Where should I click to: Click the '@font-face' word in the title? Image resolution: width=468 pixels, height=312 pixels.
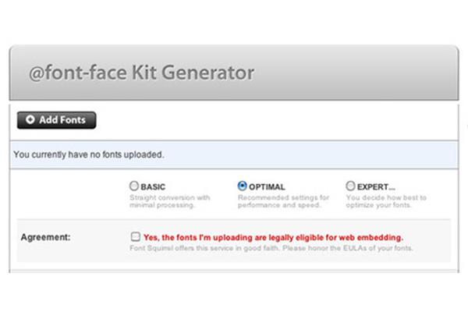[x=78, y=73]
